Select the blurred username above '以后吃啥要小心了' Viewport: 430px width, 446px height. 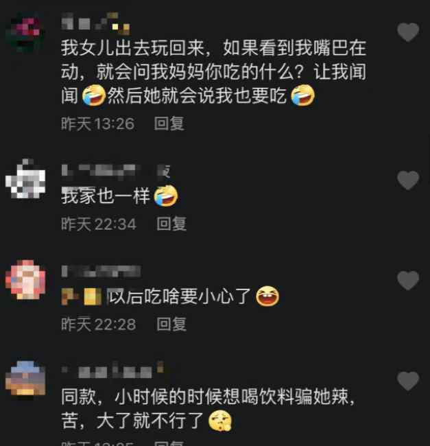tap(101, 271)
